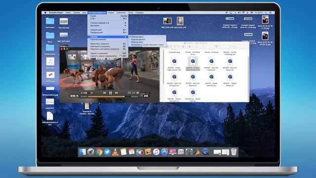Choose Сделать скриншот menu item

click(108, 53)
